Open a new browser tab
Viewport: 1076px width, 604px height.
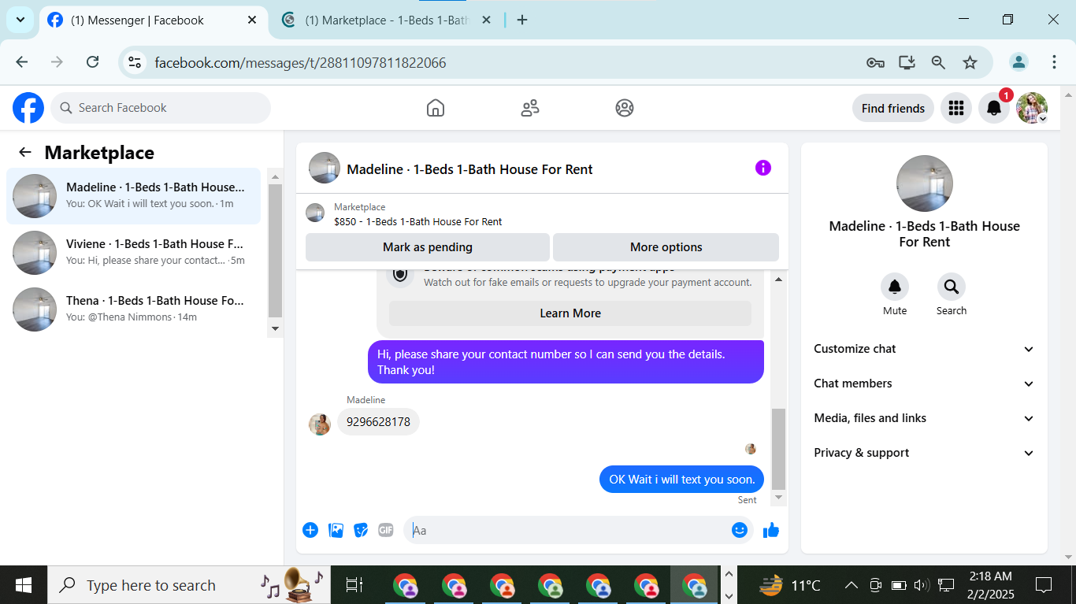pyautogui.click(x=521, y=20)
